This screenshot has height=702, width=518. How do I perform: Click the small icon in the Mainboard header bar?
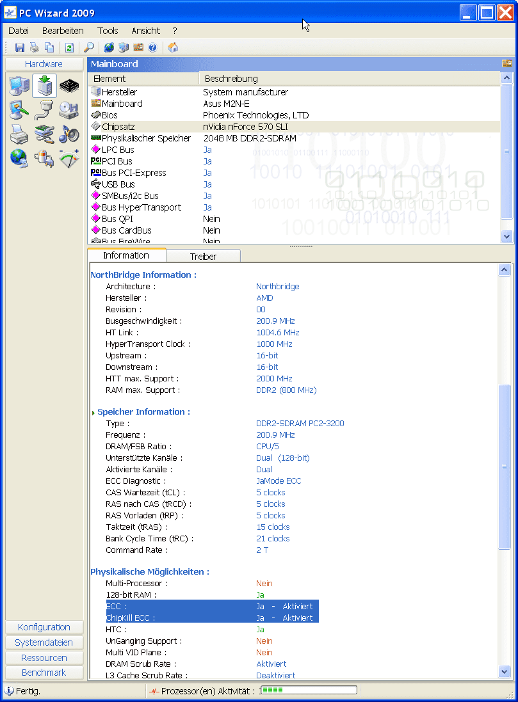[507, 63]
